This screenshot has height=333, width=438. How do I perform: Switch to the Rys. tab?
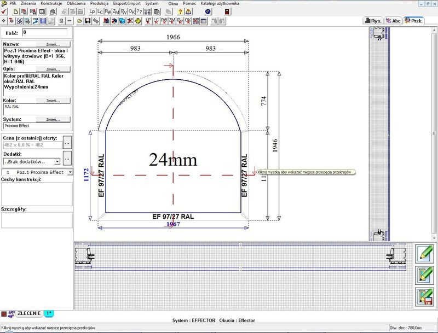tap(376, 20)
